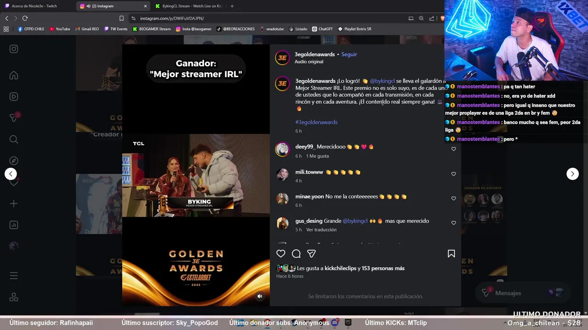Open browser zoom magnifier icon
The image size is (588, 330).
[421, 18]
